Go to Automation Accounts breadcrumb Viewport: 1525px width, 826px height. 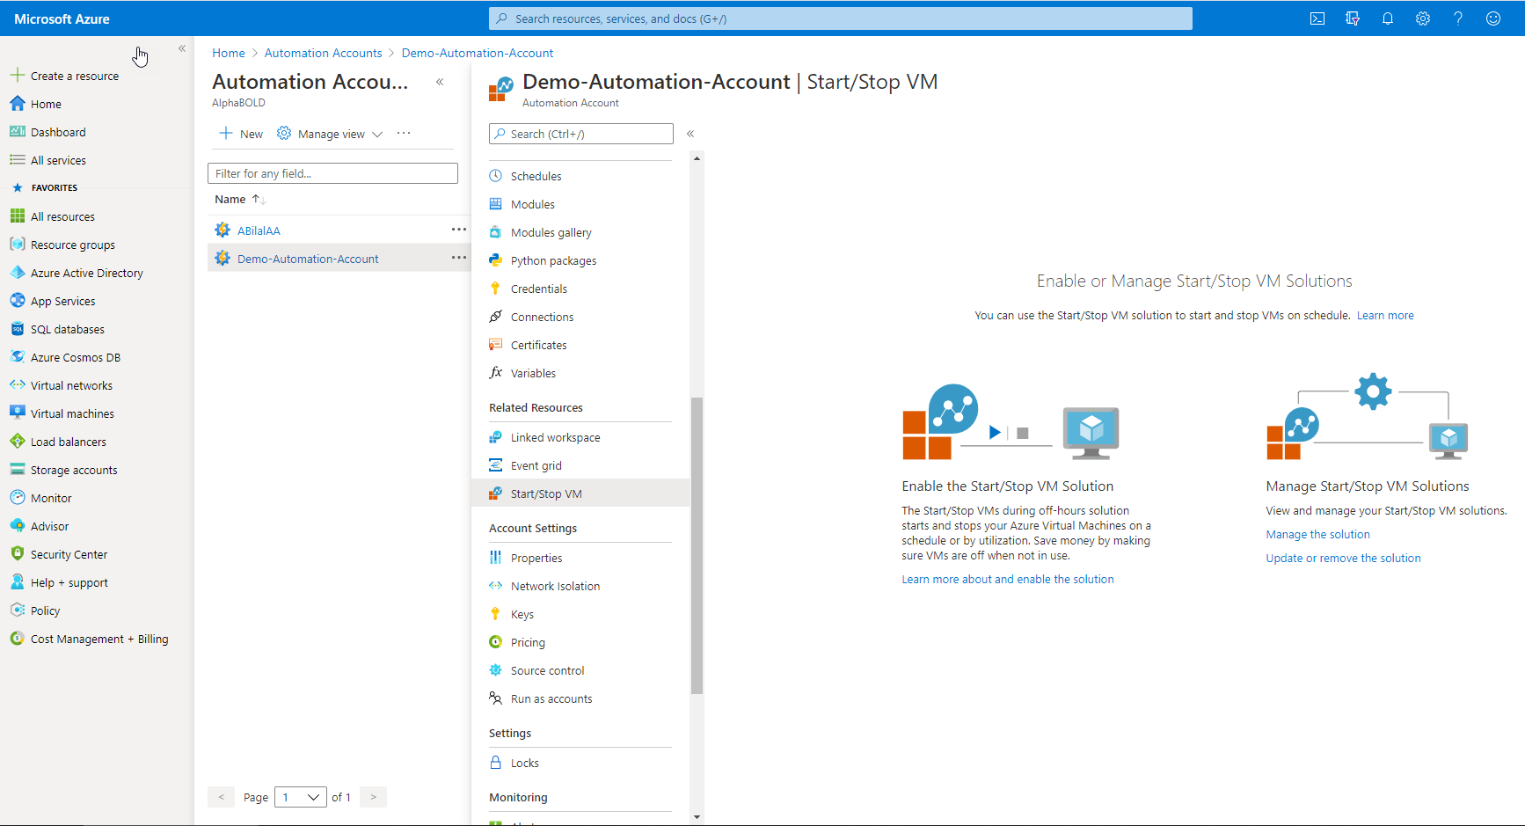pos(323,53)
